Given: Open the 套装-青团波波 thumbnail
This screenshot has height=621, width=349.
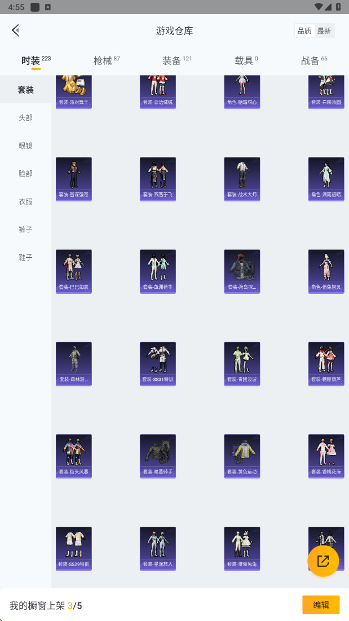Looking at the screenshot, I should coord(242,364).
